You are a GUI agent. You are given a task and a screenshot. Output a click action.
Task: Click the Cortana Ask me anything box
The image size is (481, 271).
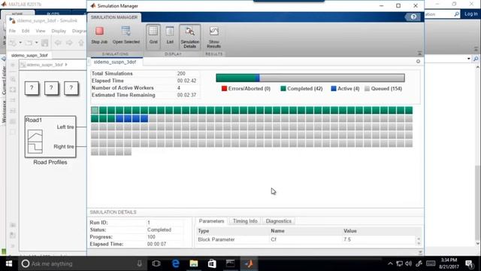click(x=83, y=263)
